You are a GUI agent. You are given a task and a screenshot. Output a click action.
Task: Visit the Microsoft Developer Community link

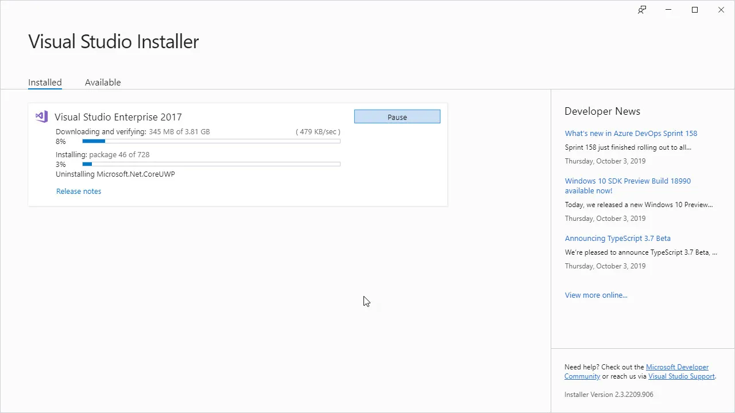pyautogui.click(x=636, y=372)
